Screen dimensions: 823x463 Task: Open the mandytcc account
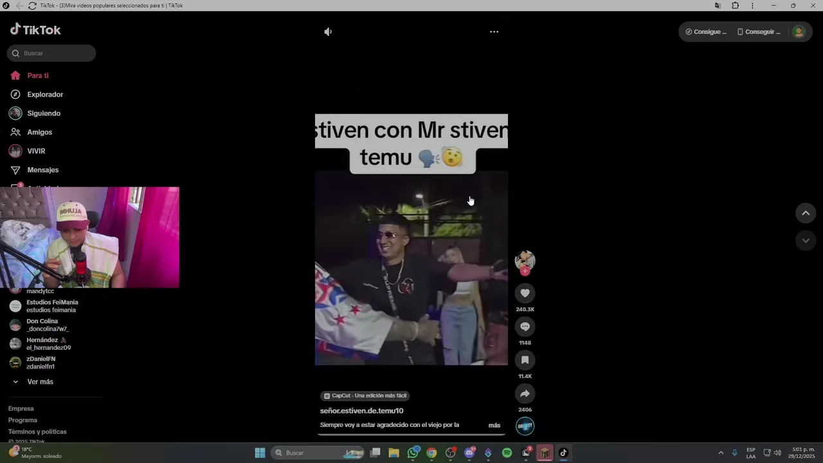coord(40,291)
